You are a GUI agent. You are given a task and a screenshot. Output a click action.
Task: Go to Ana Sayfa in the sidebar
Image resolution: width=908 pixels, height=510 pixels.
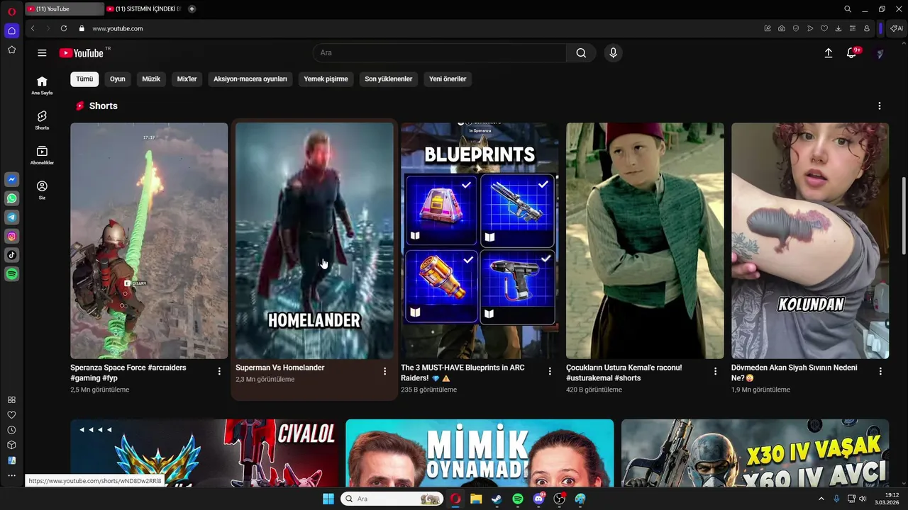pos(42,86)
